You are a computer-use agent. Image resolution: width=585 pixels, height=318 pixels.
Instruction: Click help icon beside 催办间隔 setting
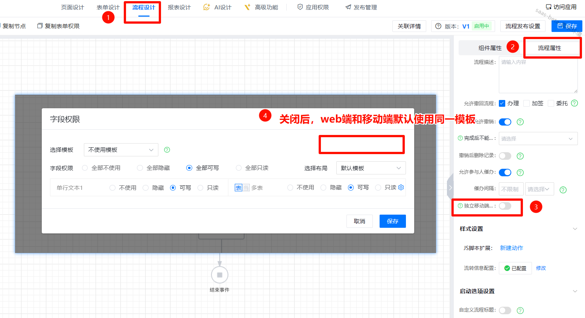(x=563, y=190)
